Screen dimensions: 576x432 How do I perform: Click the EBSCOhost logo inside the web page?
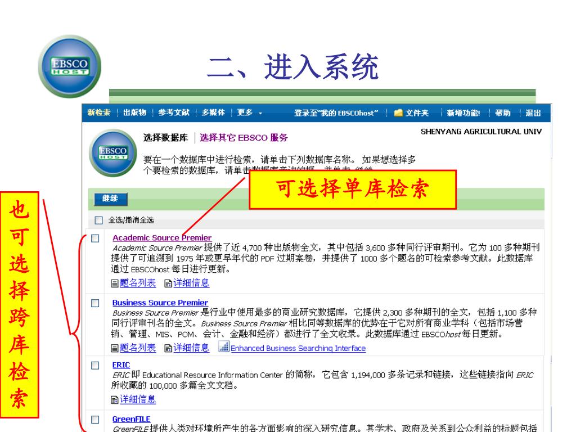[113, 152]
